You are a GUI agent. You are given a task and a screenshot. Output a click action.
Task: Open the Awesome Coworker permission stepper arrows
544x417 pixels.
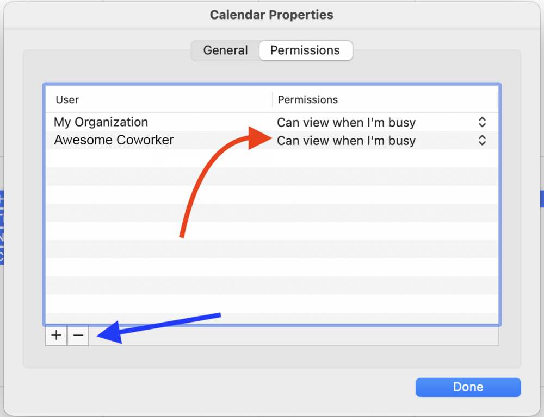click(482, 140)
